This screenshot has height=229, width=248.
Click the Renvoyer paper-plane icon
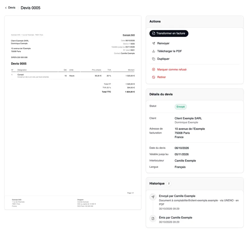153,43
